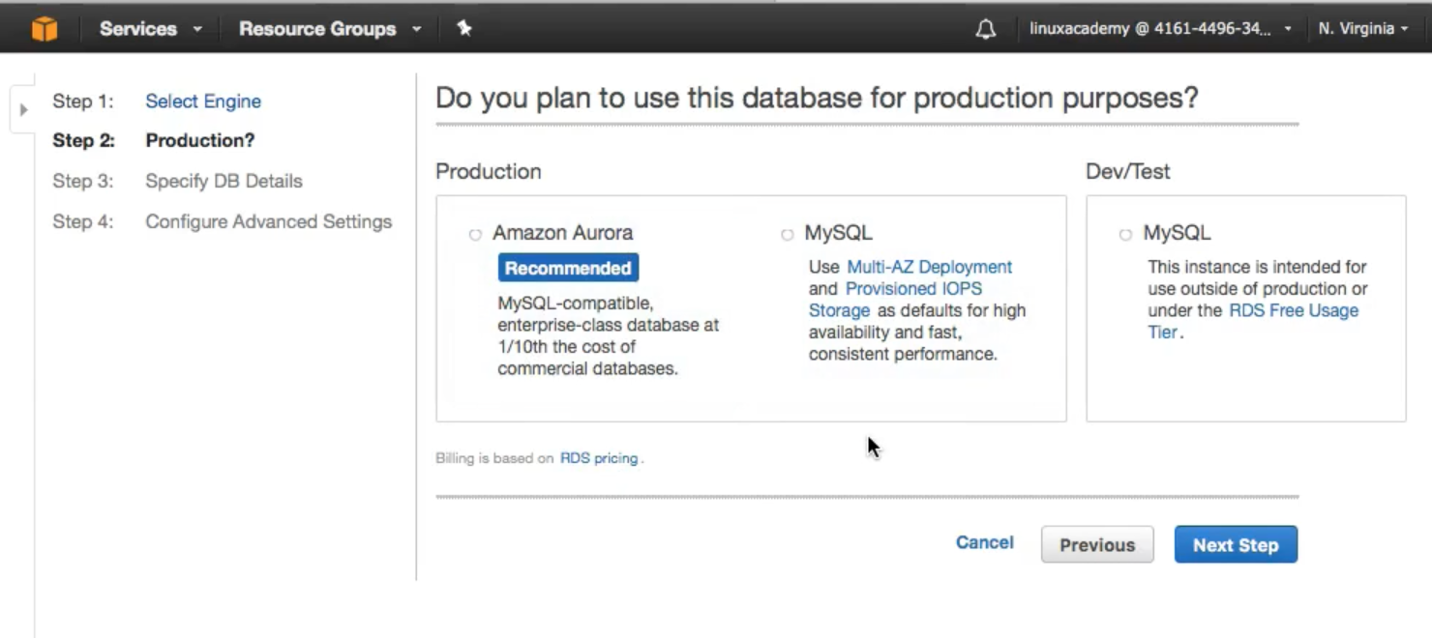Open the linuxacademy account dropdown
The width and height of the screenshot is (1432, 638).
point(1160,29)
